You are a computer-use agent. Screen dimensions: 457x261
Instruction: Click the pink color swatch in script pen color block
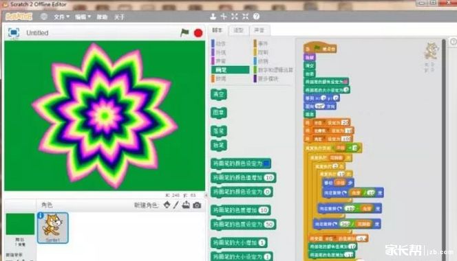pos(345,82)
